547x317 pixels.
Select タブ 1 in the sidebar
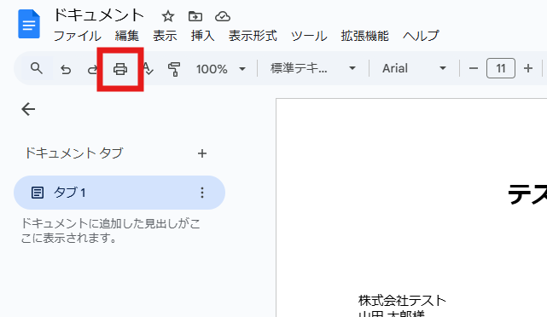(119, 193)
